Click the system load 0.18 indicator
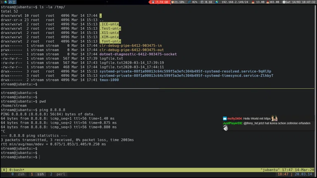 208,2
